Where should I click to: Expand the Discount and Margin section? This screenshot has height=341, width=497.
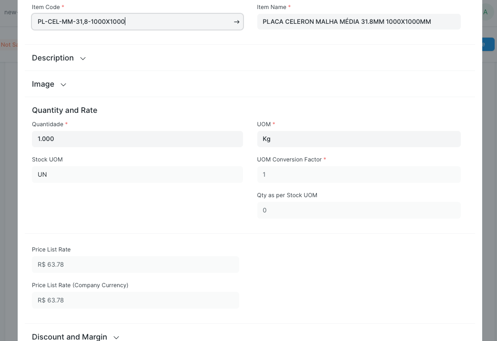75,337
